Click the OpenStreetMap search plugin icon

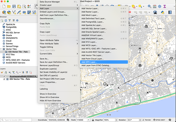coord(155,12)
